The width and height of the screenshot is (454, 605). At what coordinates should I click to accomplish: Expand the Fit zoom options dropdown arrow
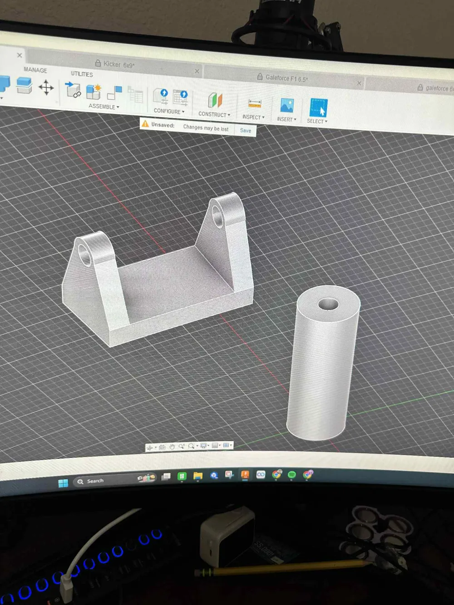pos(197,446)
